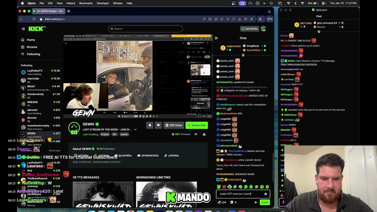This screenshot has height=212, width=377.
Task: Open SNEAKO channel in Following list
Action: coord(40,104)
